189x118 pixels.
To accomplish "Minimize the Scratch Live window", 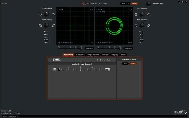I will (x=179, y=2).
